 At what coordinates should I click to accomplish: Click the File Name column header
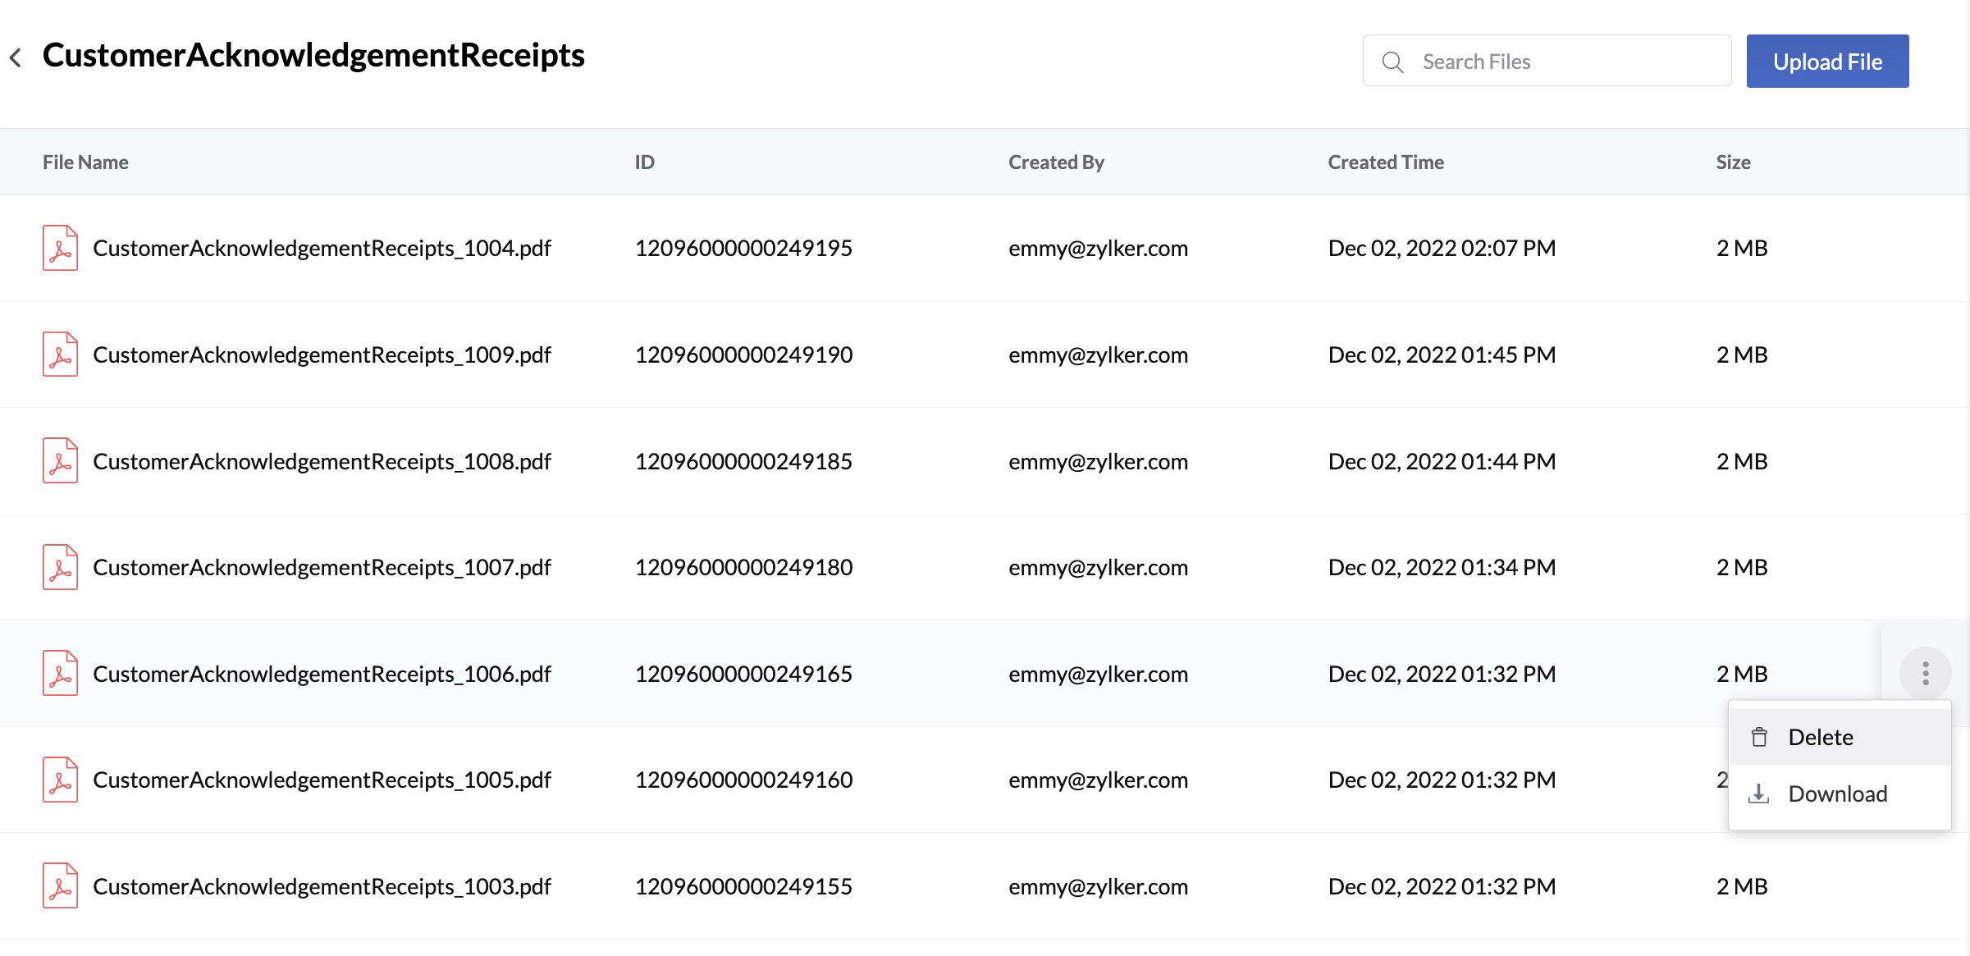click(85, 162)
